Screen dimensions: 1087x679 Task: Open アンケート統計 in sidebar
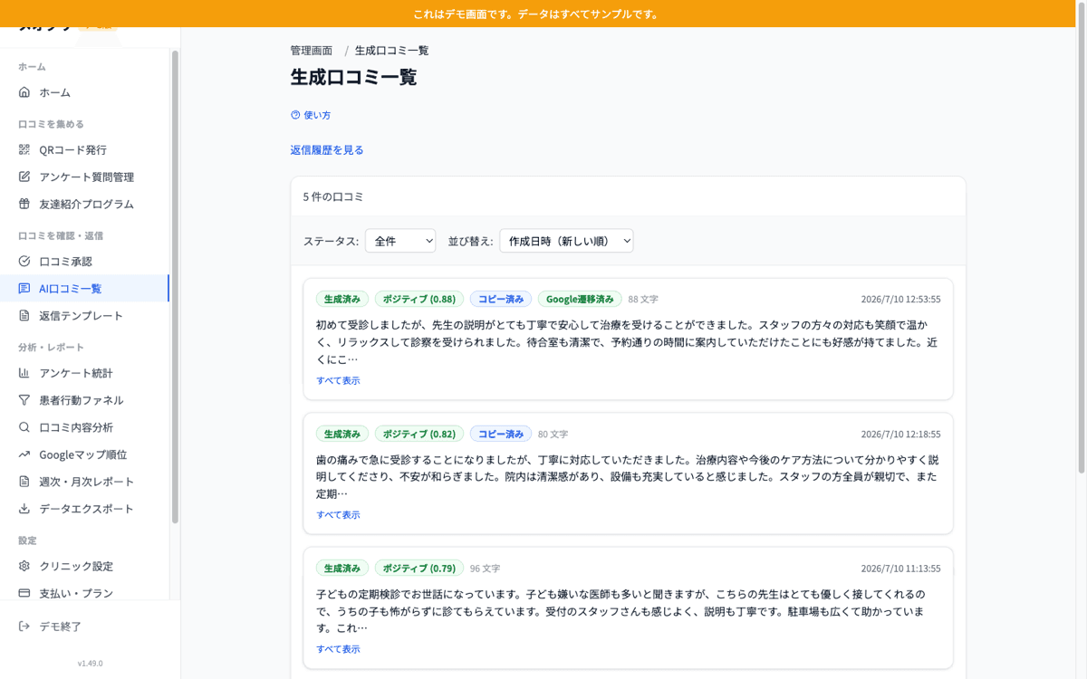84,372
